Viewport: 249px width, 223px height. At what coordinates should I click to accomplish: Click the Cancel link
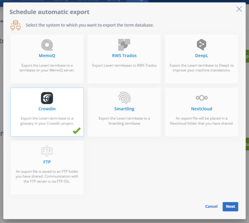pyautogui.click(x=211, y=207)
